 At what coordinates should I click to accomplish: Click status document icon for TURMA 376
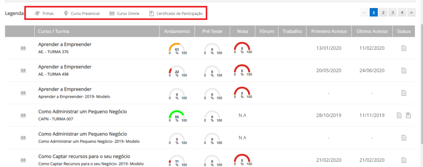404,48
